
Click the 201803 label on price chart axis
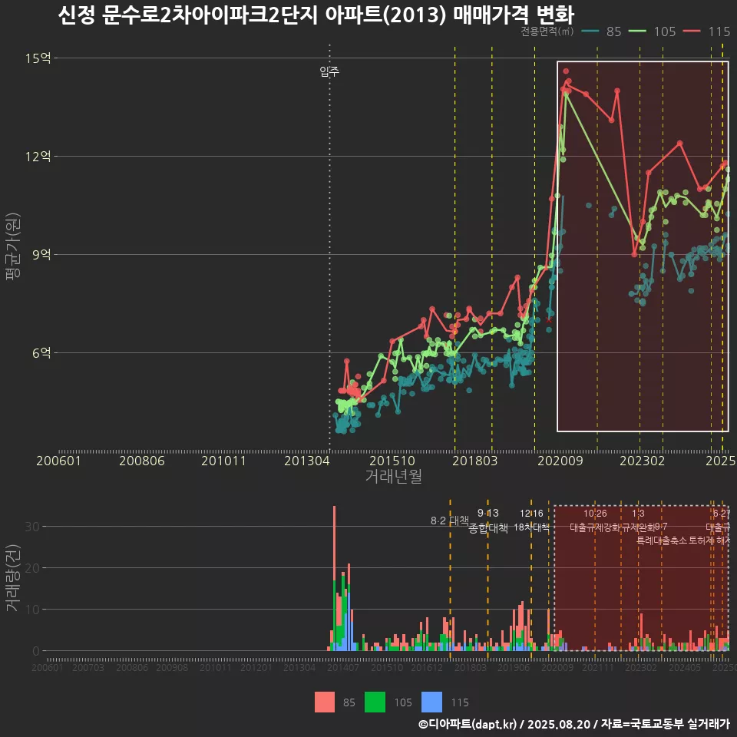[x=474, y=461]
